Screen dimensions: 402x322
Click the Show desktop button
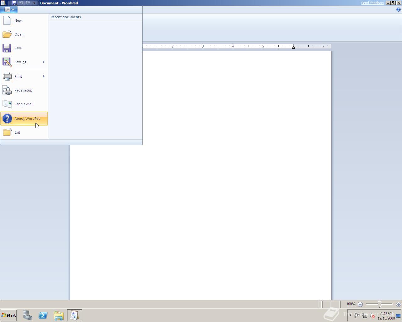[x=398, y=316]
